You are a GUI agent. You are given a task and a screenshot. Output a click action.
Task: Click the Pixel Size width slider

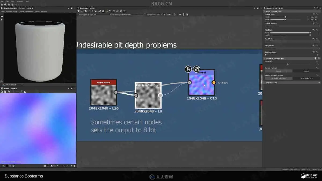291,33
